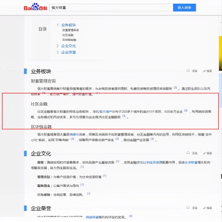The image size is (222, 222).
Task: Click the blue 进入词条 button
Action: [184, 8]
